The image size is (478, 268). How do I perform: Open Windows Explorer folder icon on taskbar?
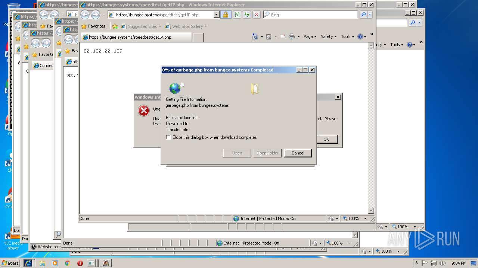(x=42, y=263)
